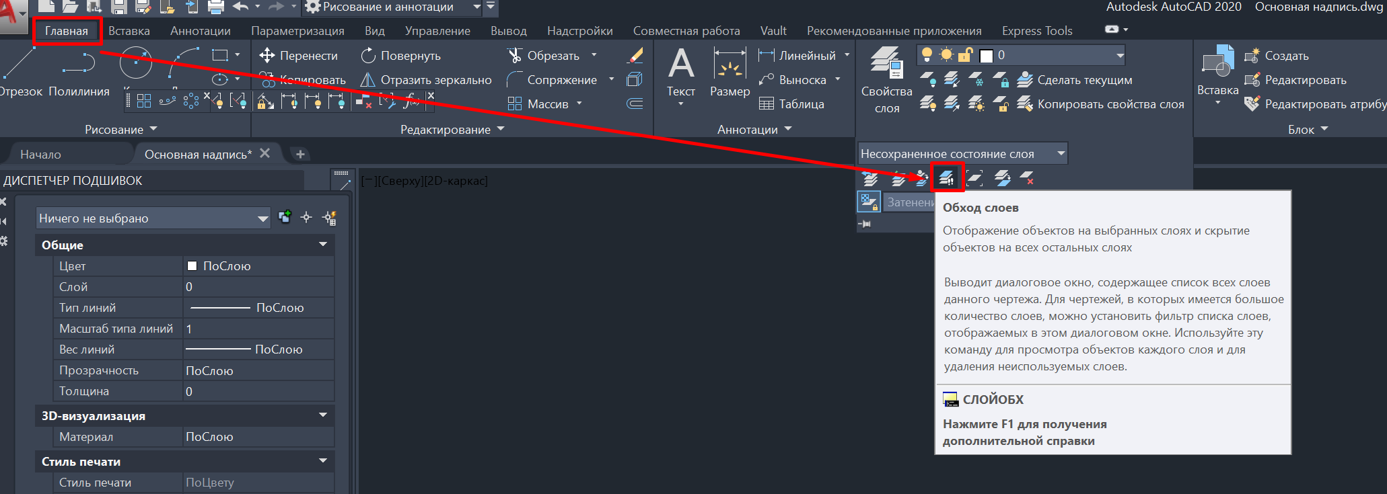Open the Параметризация ribbon tab
1387x494 pixels.
[297, 31]
